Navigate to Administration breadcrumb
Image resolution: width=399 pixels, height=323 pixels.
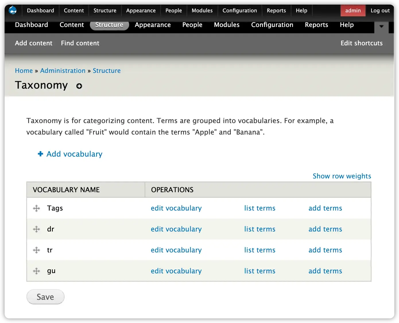(x=63, y=71)
